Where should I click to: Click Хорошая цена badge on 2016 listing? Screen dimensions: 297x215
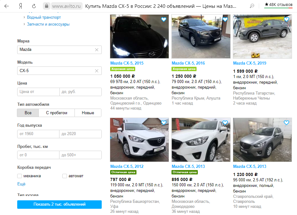coord(184,69)
